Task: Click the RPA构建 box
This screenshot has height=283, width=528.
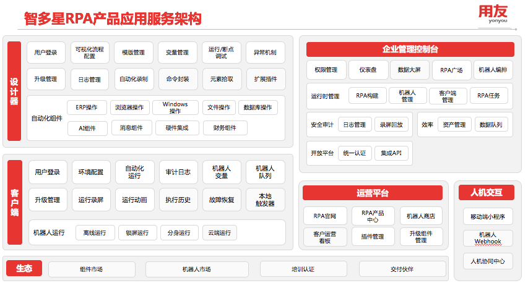Action: (368, 96)
